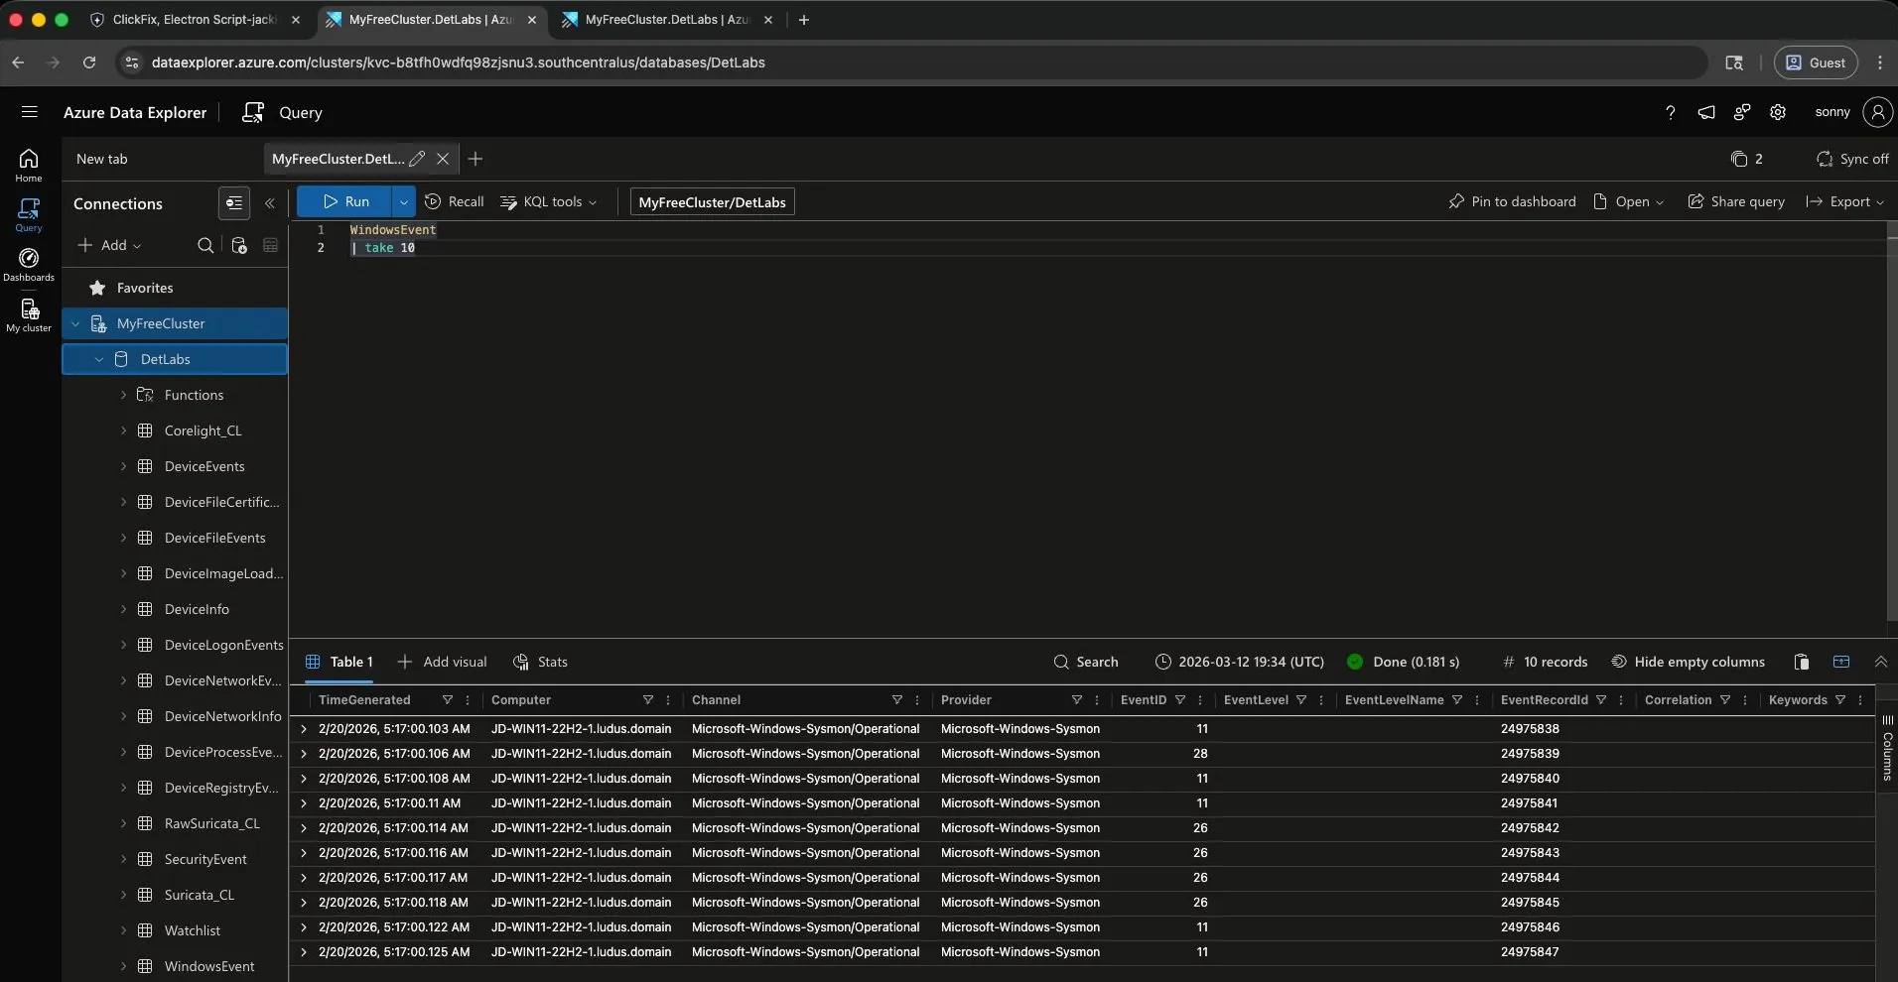The width and height of the screenshot is (1898, 982).
Task: Filter the Channel column
Action: (x=897, y=700)
